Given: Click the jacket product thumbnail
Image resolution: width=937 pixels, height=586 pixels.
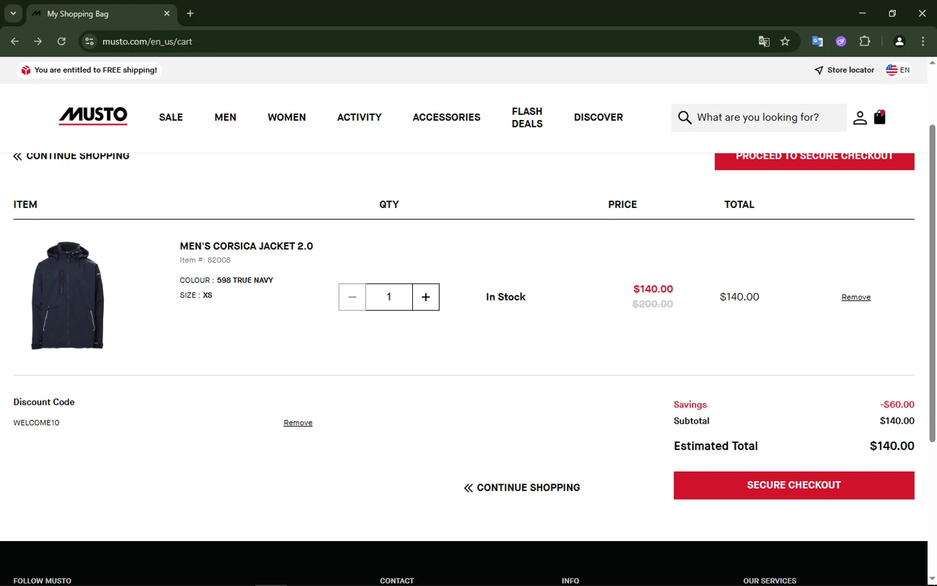Looking at the screenshot, I should click(x=67, y=295).
